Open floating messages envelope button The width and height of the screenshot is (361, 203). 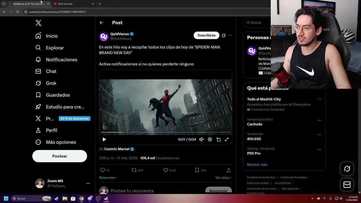[347, 185]
